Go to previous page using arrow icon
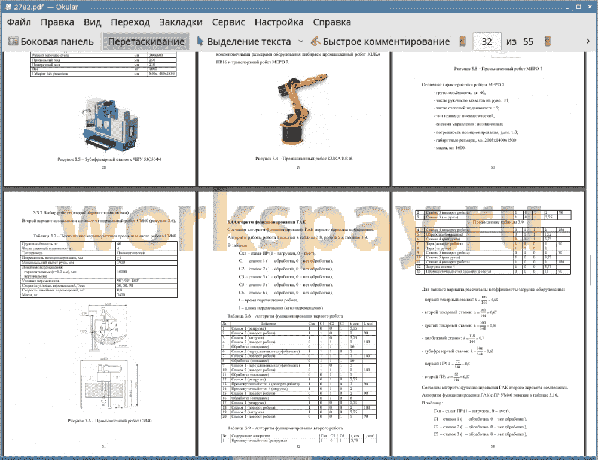 463,42
